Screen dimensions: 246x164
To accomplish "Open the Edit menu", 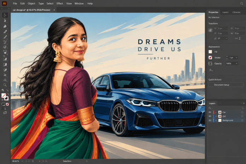I will pos(23,4).
